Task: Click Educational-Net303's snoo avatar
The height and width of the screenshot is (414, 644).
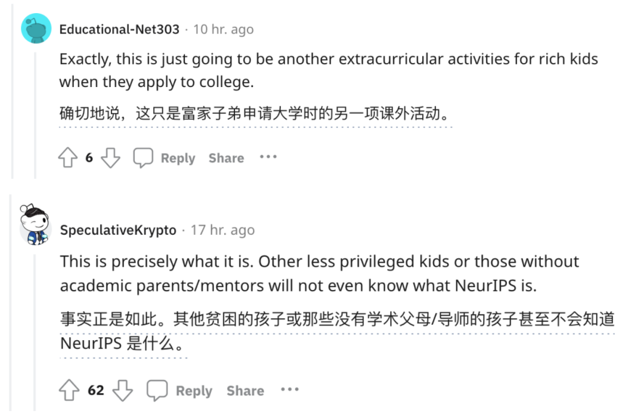Action: tap(35, 28)
